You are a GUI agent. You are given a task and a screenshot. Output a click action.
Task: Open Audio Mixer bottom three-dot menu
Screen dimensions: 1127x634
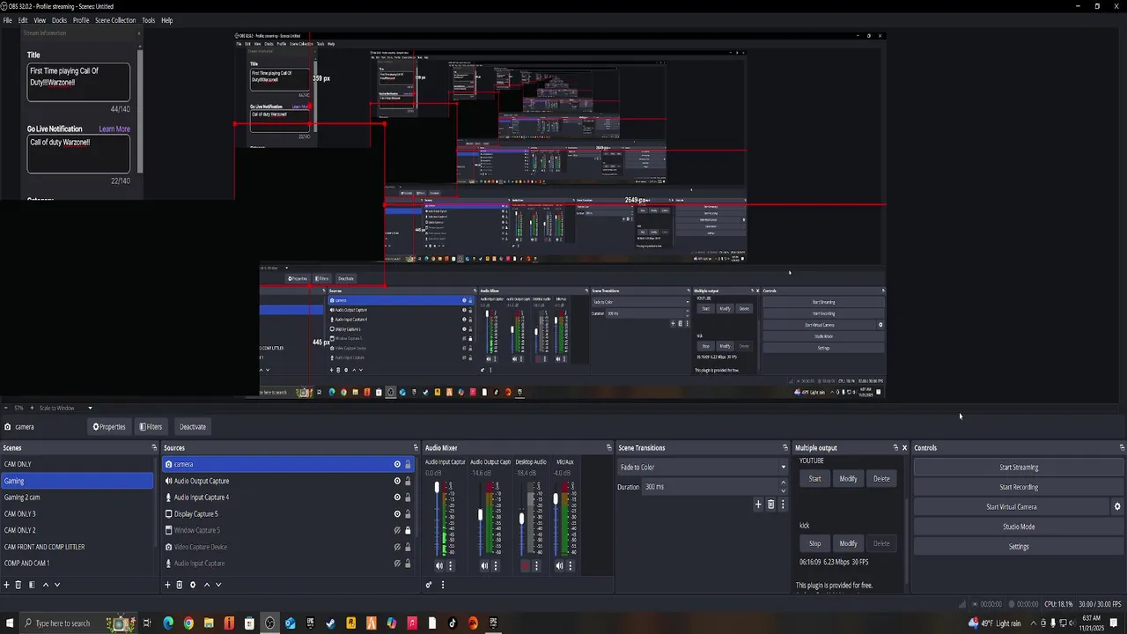(x=442, y=585)
